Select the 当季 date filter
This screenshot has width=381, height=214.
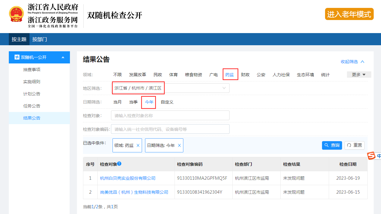click(x=133, y=102)
